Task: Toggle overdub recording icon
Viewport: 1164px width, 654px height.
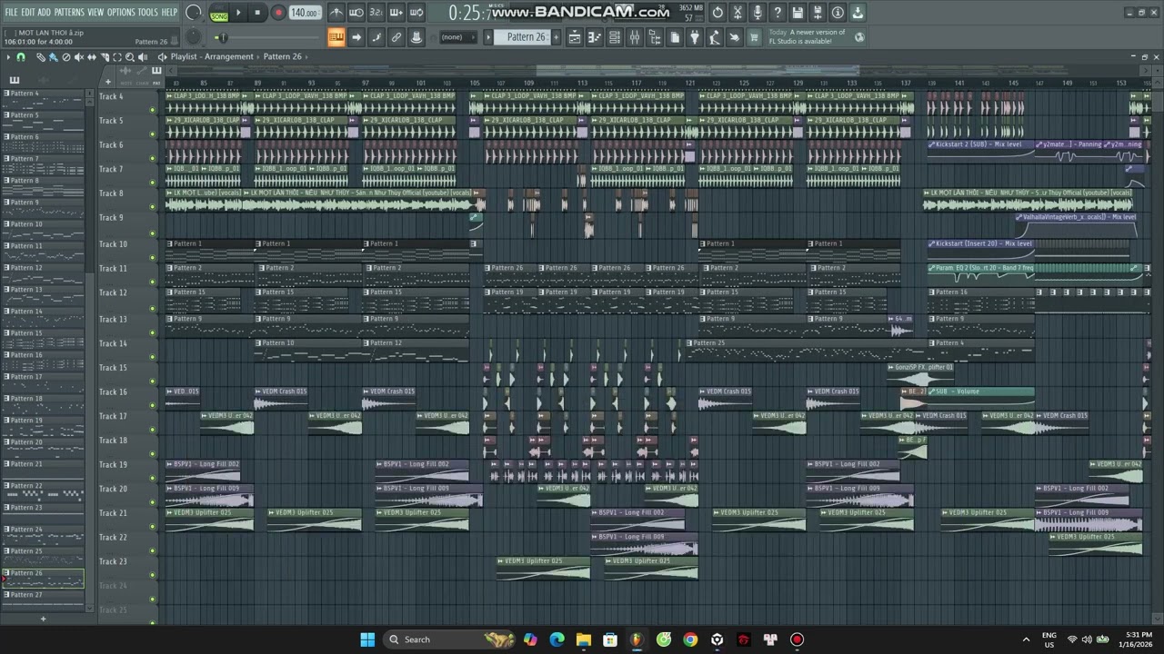Action: pyautogui.click(x=396, y=13)
